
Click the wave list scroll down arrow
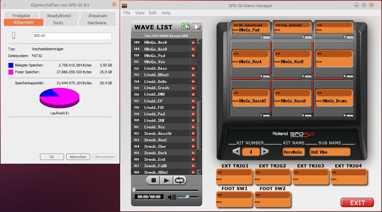point(200,172)
